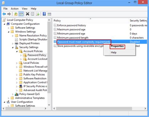
Task: Click the Computer Configuration computer icon
Action: click(8, 24)
